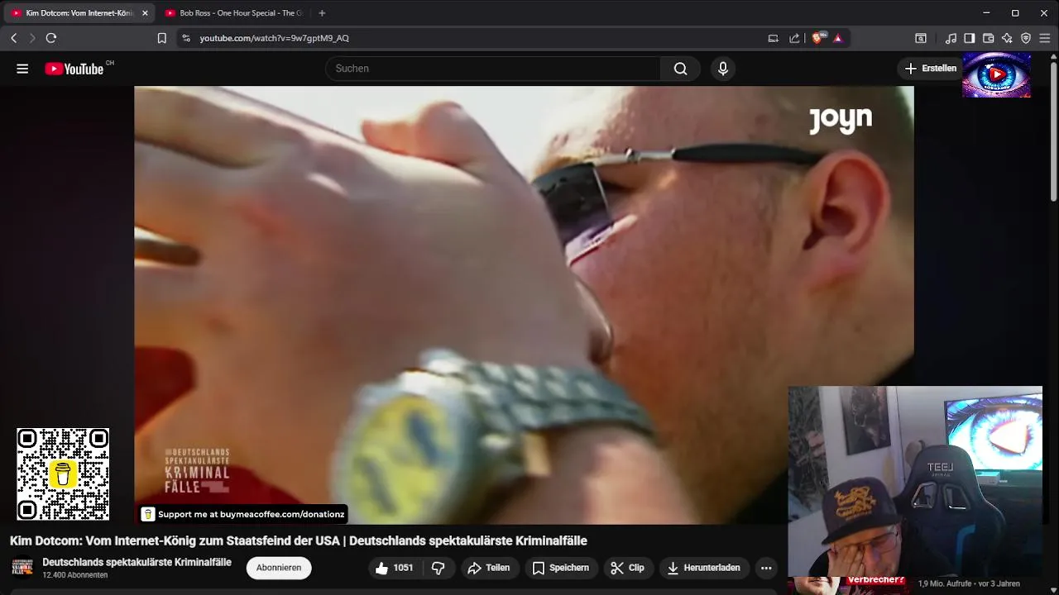Image resolution: width=1059 pixels, height=595 pixels.
Task: Close the Kim Dotcom tab
Action: click(145, 13)
